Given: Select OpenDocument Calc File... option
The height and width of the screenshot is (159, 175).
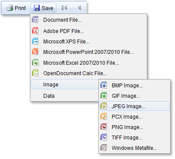Looking at the screenshot, I should coord(75,73).
